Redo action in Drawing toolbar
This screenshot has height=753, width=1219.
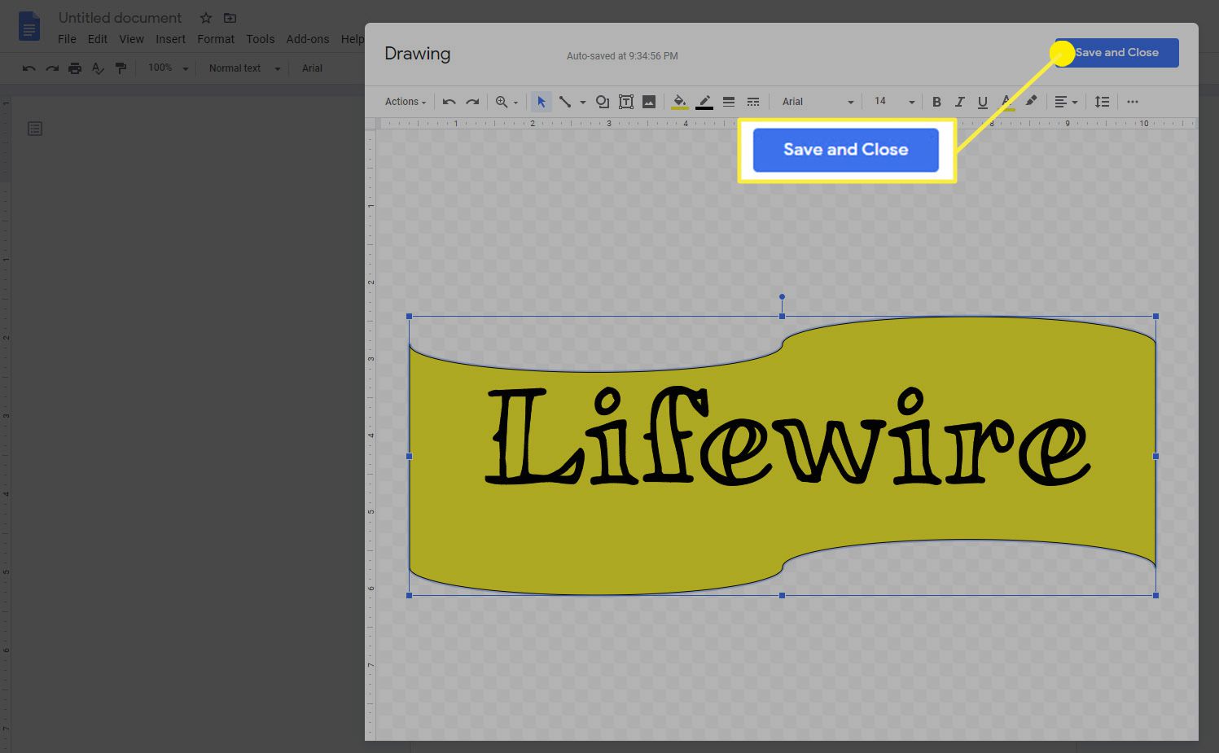pos(472,102)
